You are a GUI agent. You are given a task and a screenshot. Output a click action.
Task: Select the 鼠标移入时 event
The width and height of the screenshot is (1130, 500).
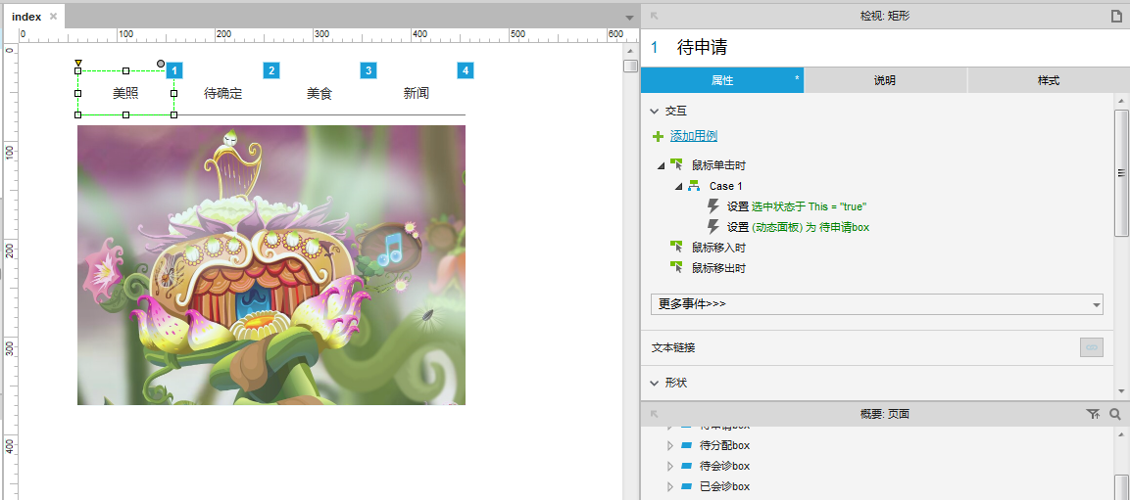point(718,248)
